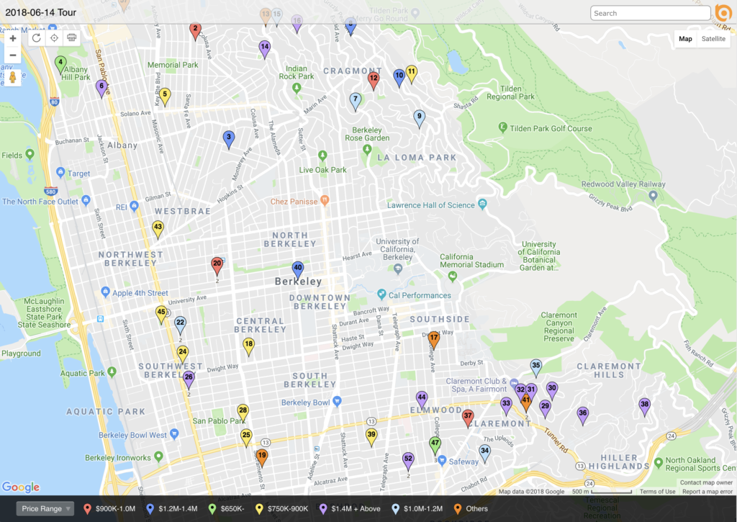This screenshot has height=522, width=737.
Task: Click purple property pin 14
Action: (x=265, y=48)
